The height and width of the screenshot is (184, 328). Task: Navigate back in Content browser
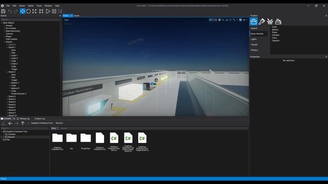(x=10, y=124)
